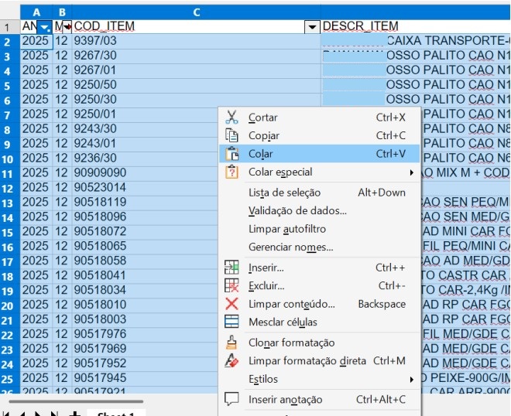Click the Inserir cells icon

231,268
